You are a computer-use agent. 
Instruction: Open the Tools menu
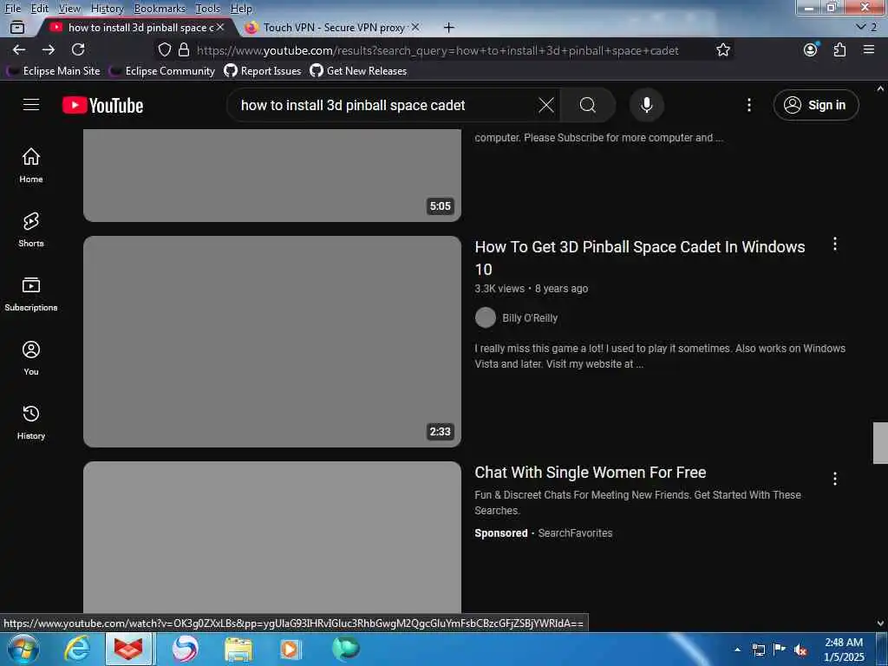coord(207,9)
